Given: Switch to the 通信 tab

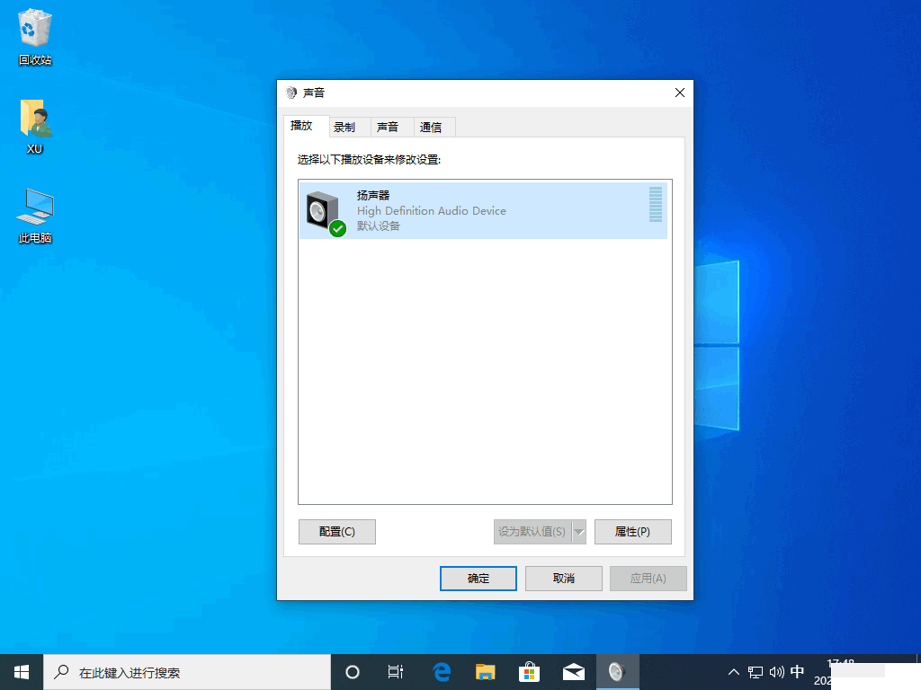Looking at the screenshot, I should pos(434,126).
